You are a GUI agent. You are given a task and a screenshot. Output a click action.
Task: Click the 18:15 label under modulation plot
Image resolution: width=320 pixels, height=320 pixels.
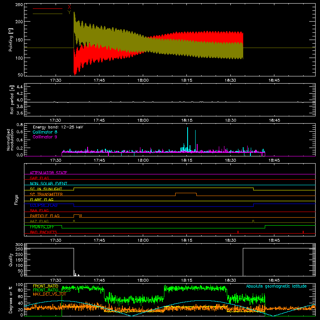coord(187,160)
